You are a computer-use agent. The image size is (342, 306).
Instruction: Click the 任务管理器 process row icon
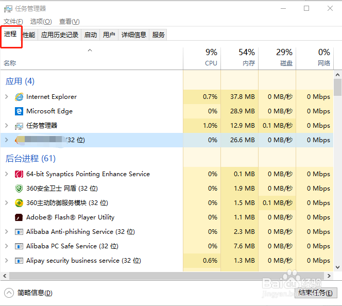19,126
